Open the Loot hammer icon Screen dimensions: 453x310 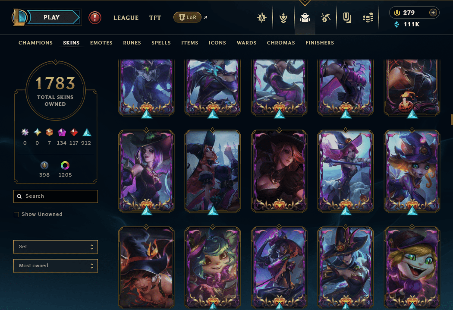click(x=326, y=18)
